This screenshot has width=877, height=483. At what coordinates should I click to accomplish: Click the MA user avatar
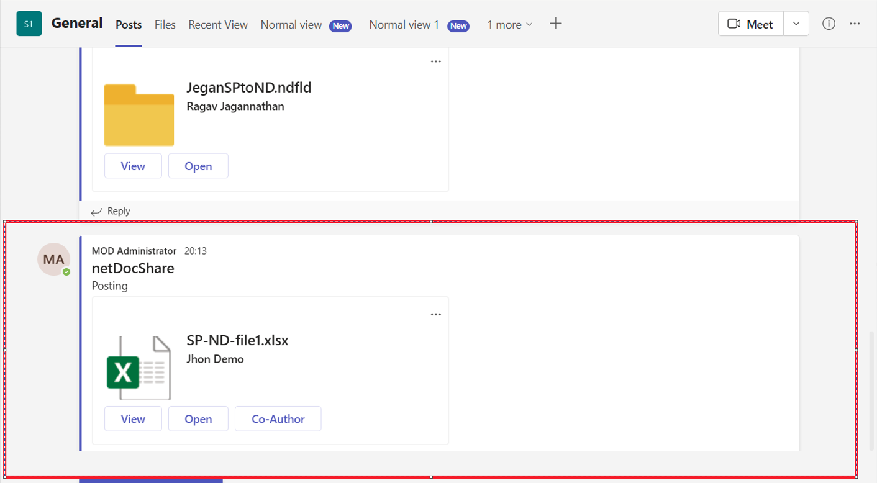(x=53, y=260)
